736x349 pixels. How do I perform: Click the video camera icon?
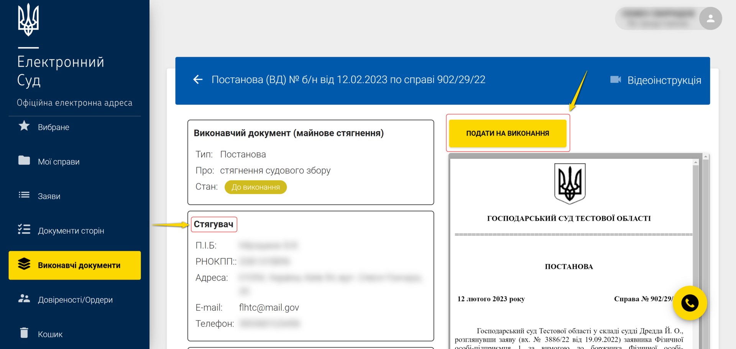coord(615,80)
